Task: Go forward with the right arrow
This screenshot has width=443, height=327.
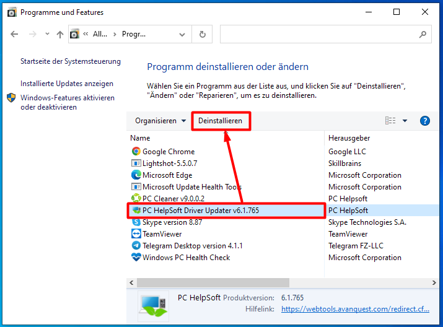Action: [x=33, y=35]
